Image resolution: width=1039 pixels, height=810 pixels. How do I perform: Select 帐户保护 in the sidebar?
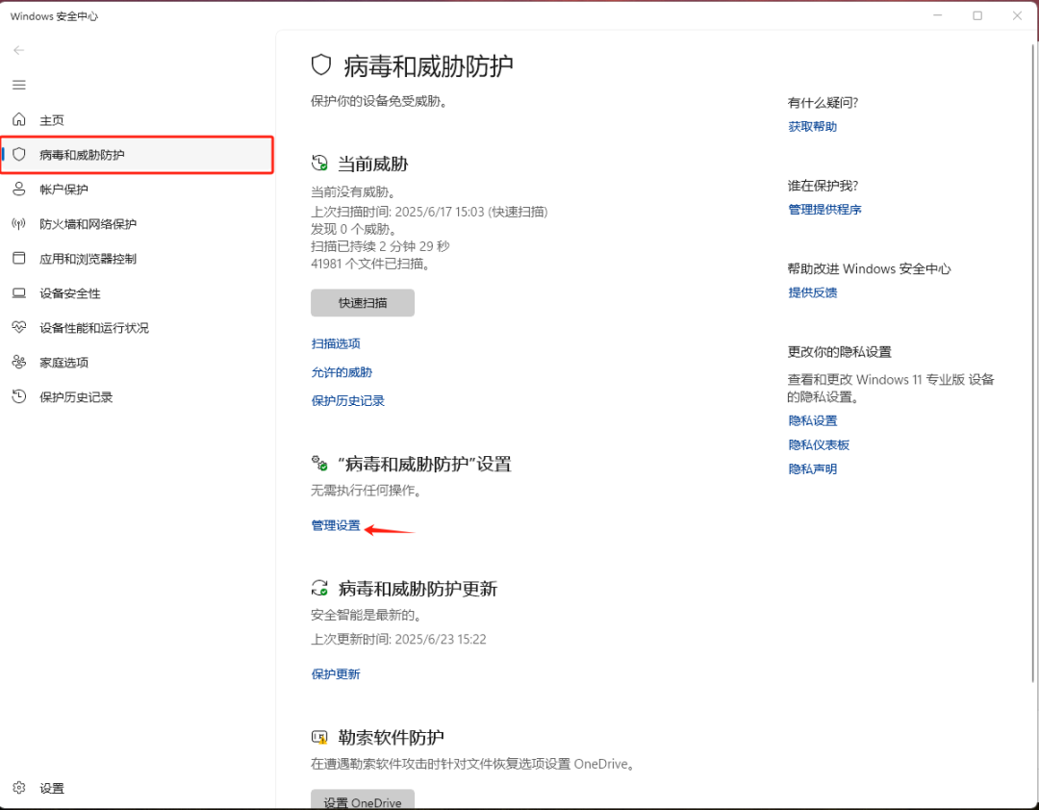click(62, 189)
